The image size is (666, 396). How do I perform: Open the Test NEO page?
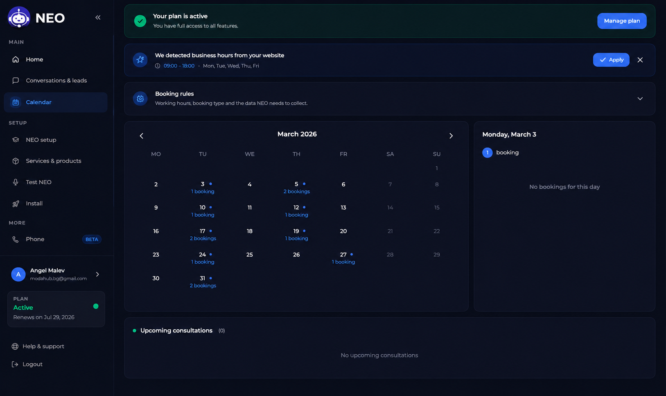[56, 182]
